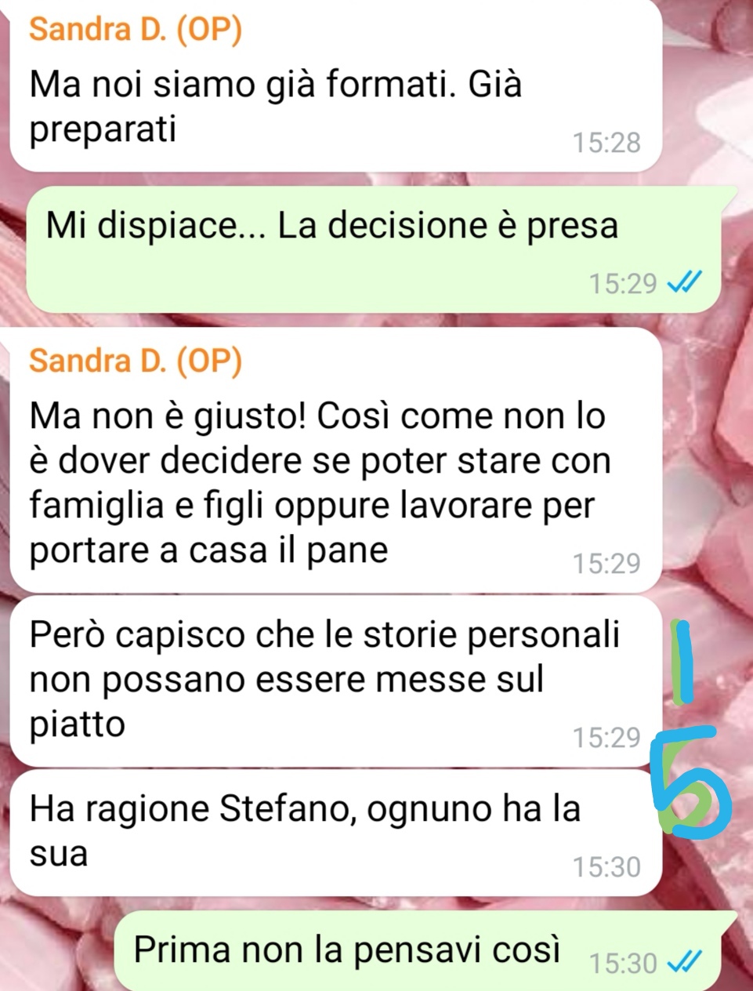This screenshot has width=753, height=991.
Task: Select the green "Mi dispiace... La decisione è presa" message
Action: [x=374, y=249]
